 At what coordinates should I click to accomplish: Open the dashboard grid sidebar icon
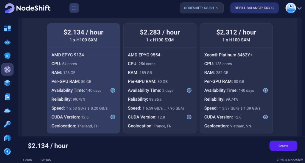7,29
